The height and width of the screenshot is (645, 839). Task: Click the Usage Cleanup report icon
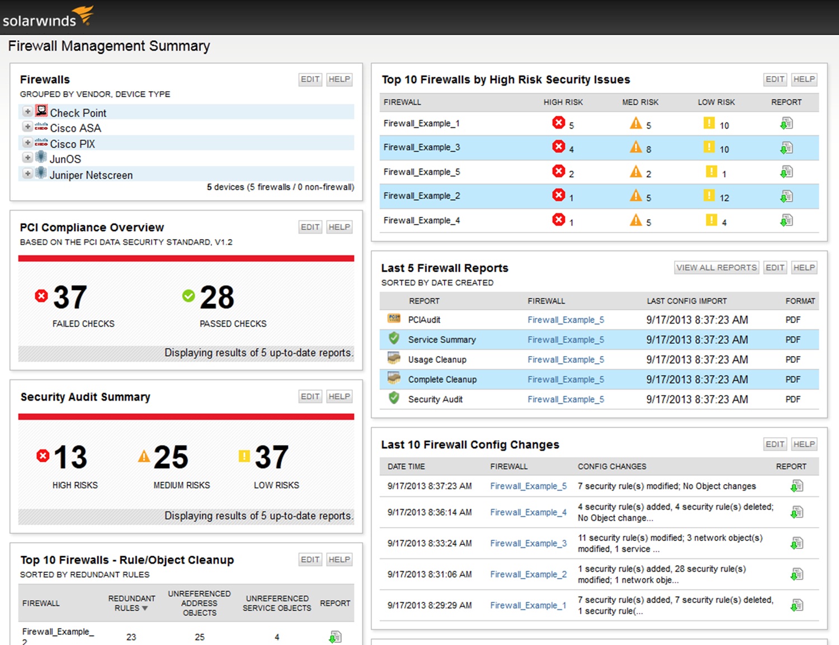coord(394,358)
